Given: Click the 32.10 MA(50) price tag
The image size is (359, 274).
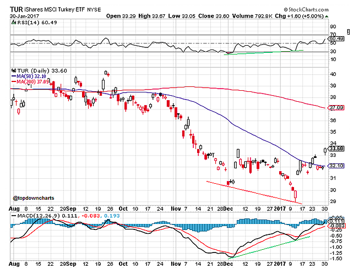Looking at the screenshot, I should 336,166.
